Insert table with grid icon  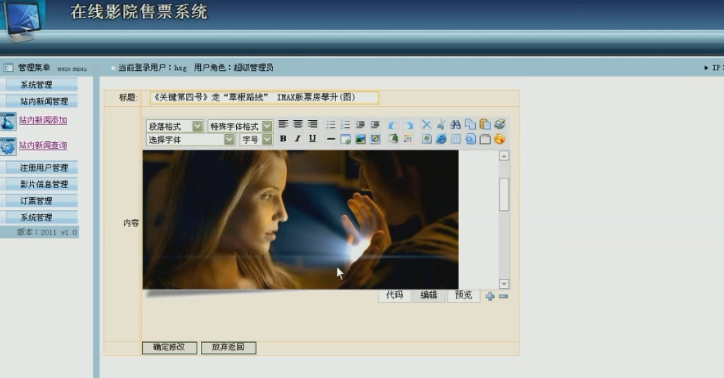(455, 139)
